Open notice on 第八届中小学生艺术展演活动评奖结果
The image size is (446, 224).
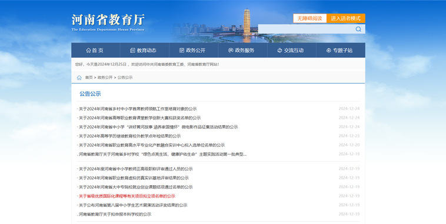click(x=133, y=205)
